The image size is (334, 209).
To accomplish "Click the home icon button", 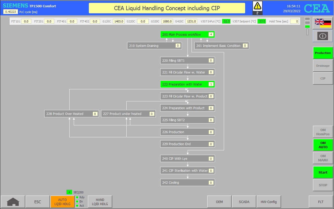I will (13, 202).
